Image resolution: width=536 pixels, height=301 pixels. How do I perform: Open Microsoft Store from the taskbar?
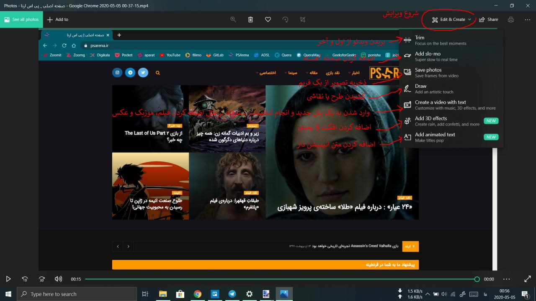(180, 294)
